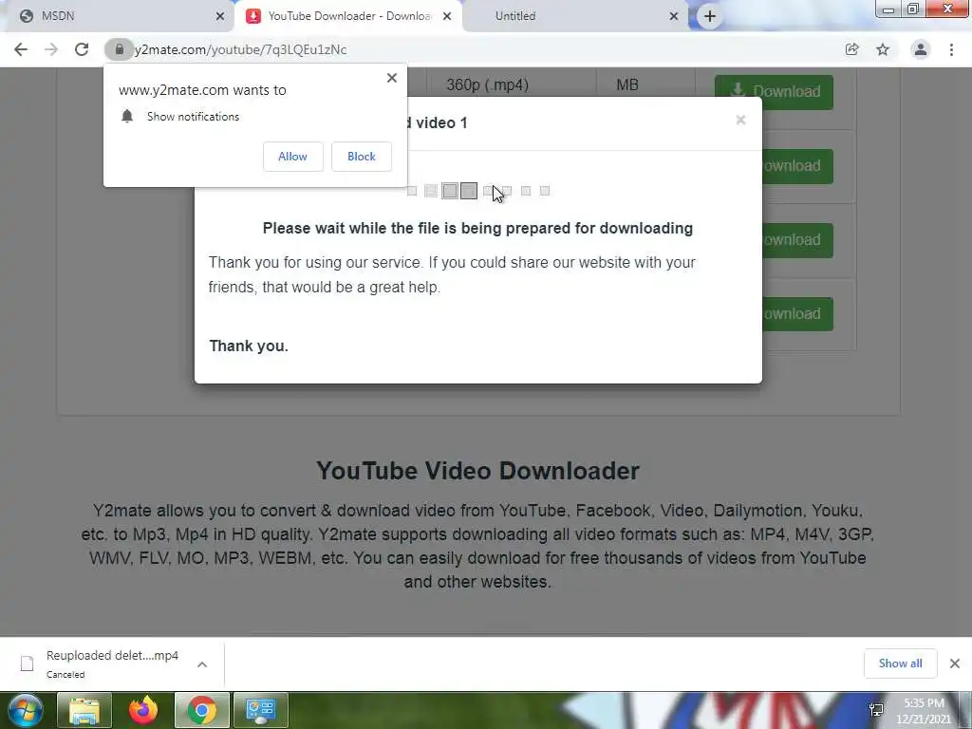Click the browser forward arrow
Screen dimensions: 972x729
51,49
